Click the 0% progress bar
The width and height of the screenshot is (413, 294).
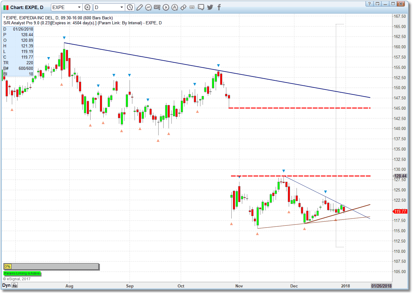51,267
